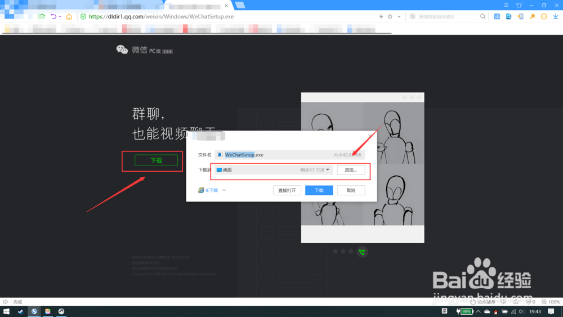Close the download dialog with its X
This screenshot has height=317, width=563.
pyautogui.click(x=370, y=136)
